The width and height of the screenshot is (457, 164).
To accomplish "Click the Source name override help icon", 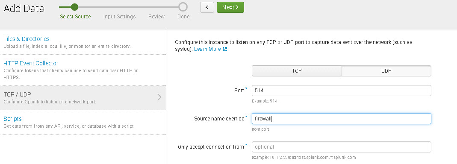I will click(246, 117).
